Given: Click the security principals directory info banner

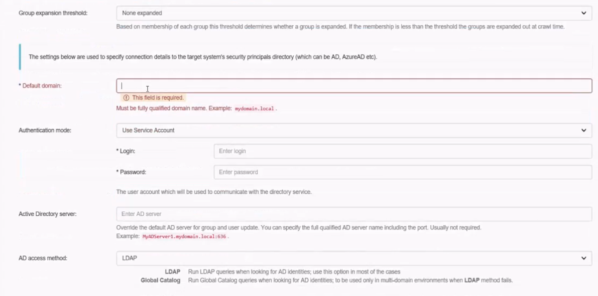Looking at the screenshot, I should 202,57.
